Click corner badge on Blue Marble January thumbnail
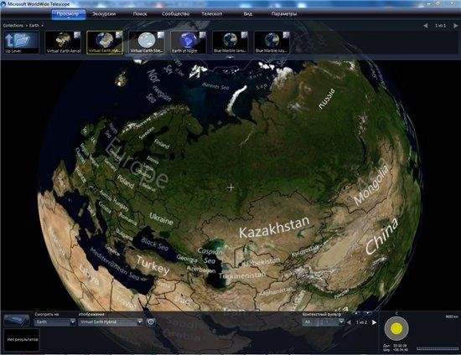The width and height of the screenshot is (461, 355). point(244,35)
